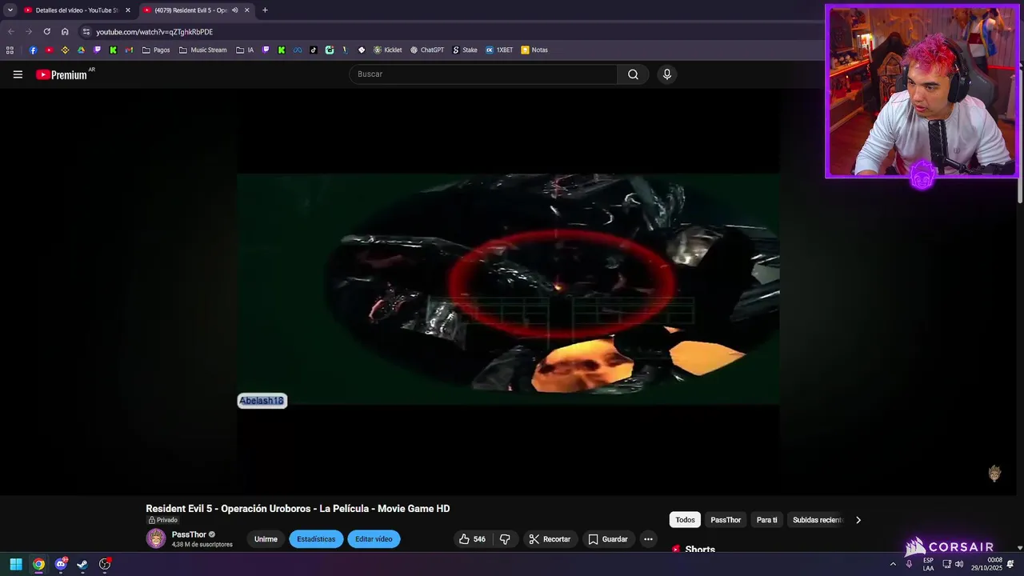Open Windows Start menu
This screenshot has height=576, width=1024.
pyautogui.click(x=16, y=564)
